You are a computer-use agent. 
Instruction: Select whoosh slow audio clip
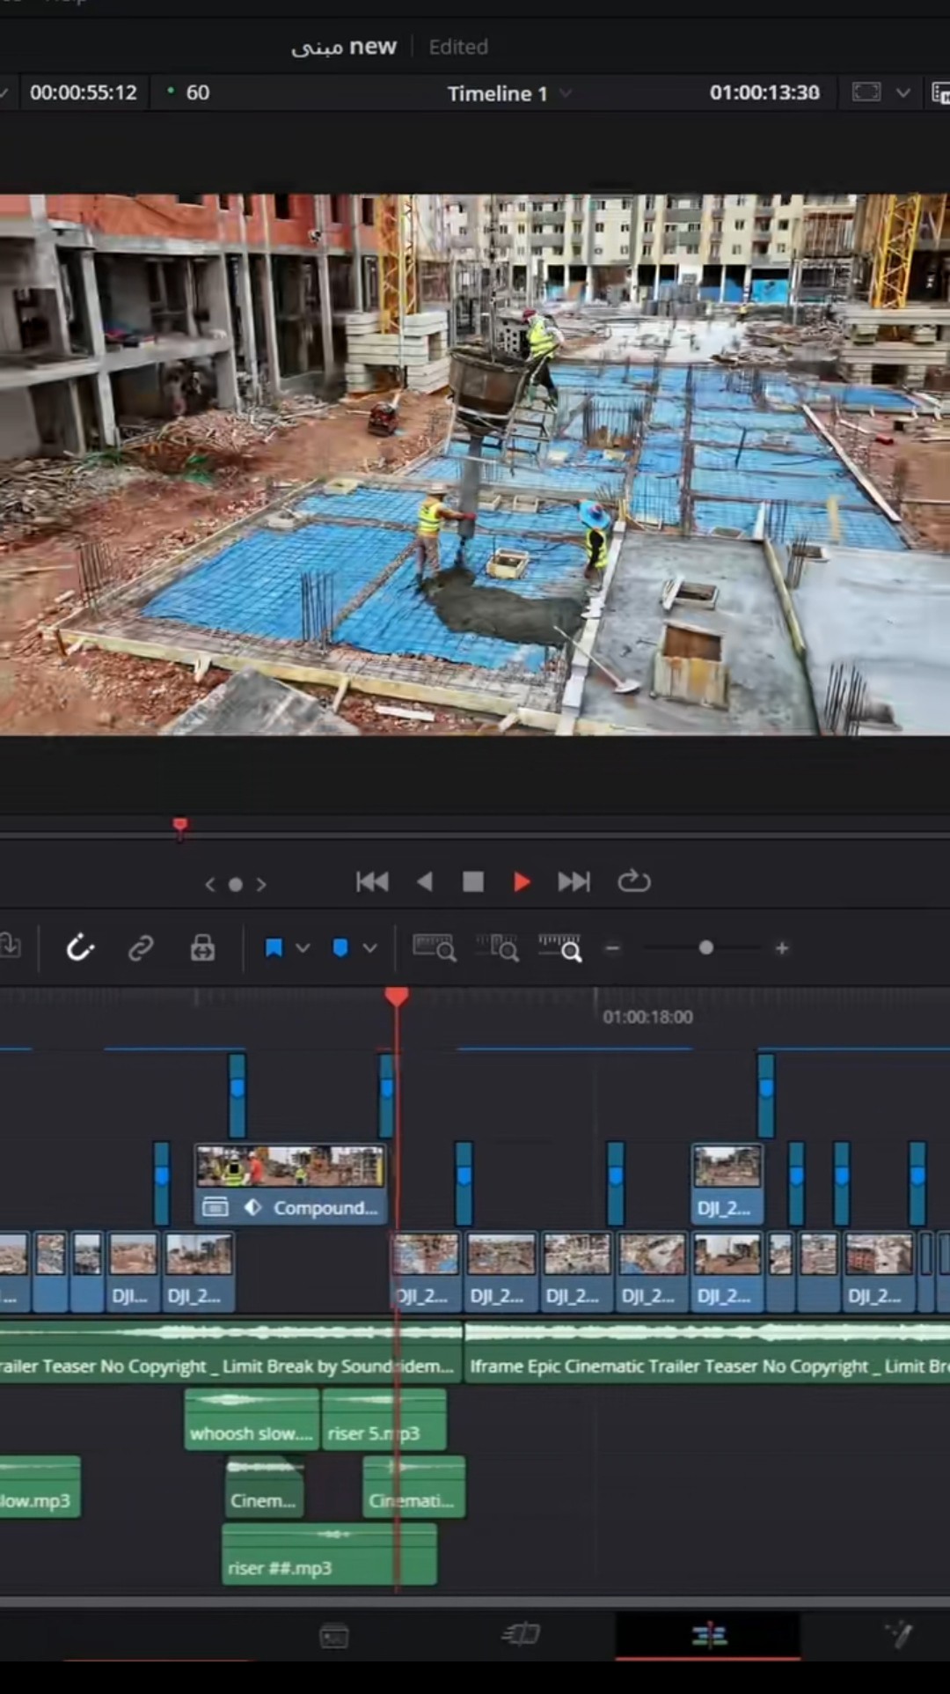pyautogui.click(x=252, y=1418)
